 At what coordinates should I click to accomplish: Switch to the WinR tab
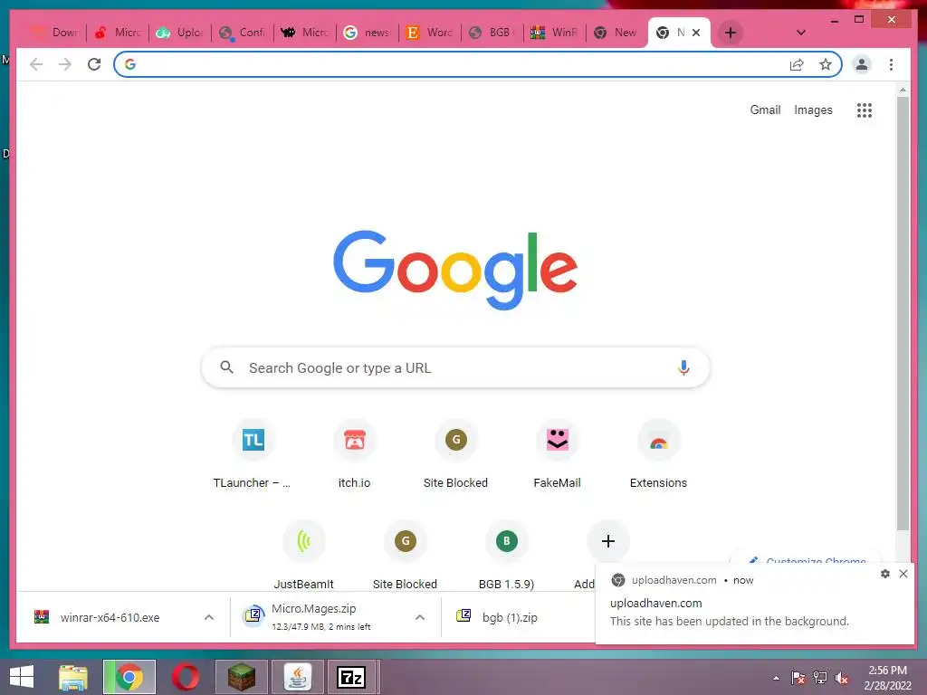555,33
